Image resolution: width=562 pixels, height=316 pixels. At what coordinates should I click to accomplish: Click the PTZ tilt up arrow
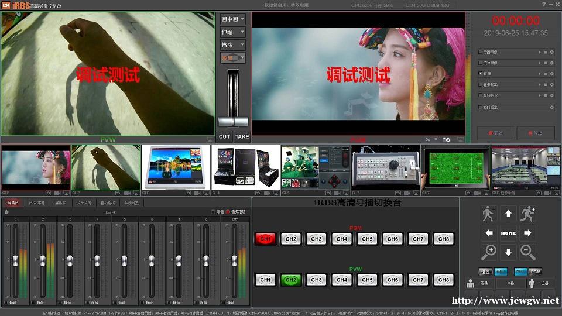point(508,214)
